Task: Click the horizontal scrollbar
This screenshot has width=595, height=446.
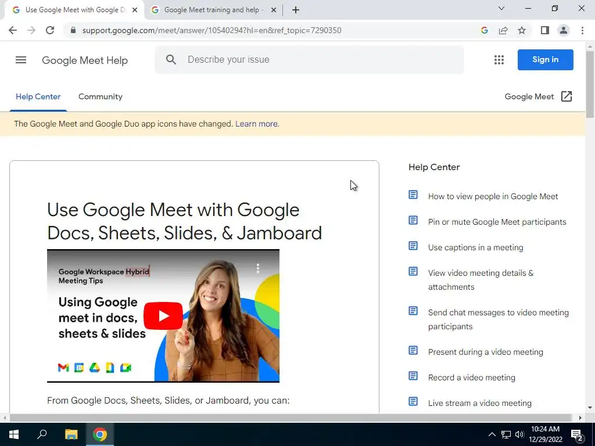Action: coord(291,418)
